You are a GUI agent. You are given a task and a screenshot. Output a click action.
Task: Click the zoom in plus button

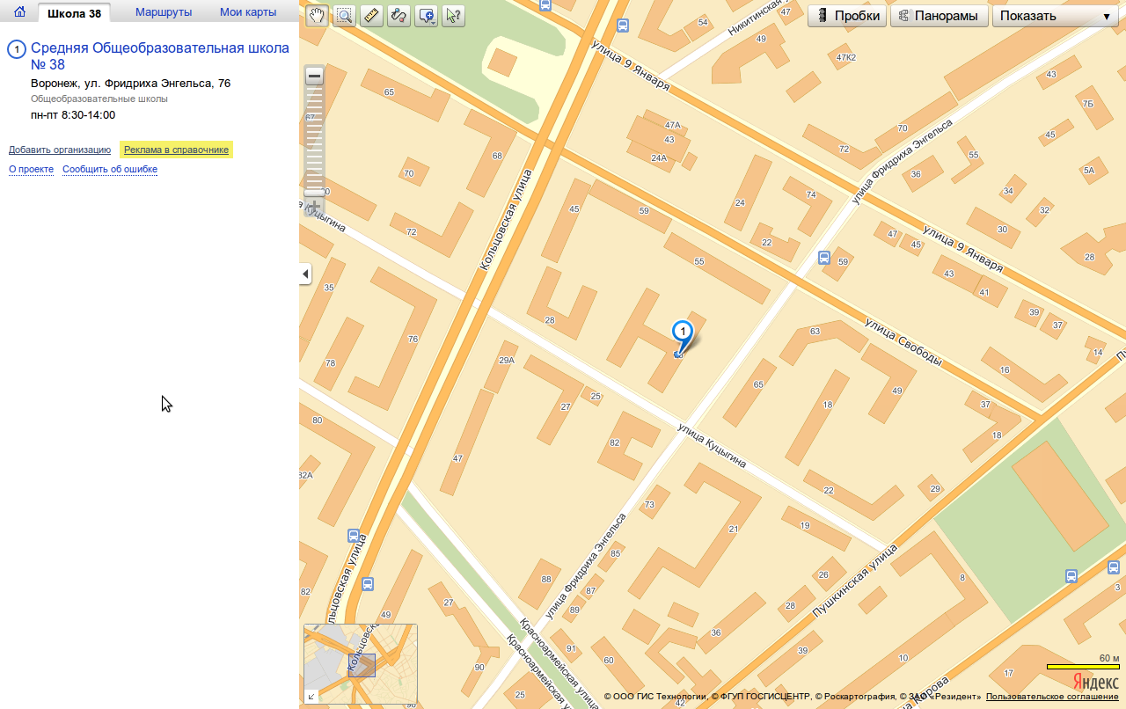314,208
